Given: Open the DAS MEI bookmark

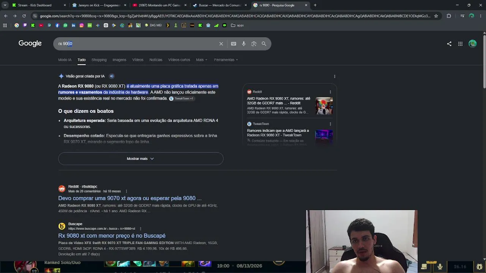Looking at the screenshot, I should pyautogui.click(x=153, y=25).
